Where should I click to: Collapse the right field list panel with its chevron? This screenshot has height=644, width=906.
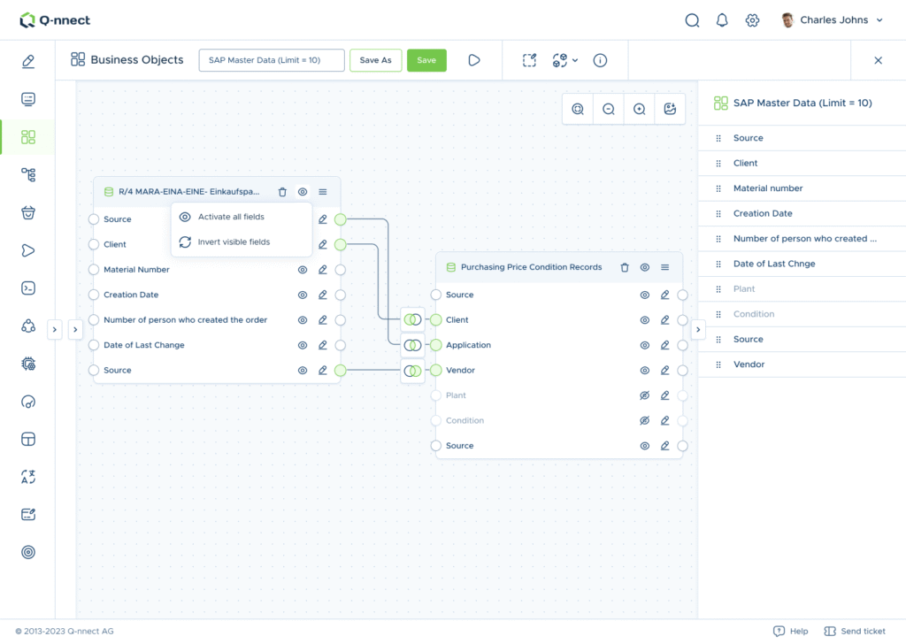coord(698,330)
